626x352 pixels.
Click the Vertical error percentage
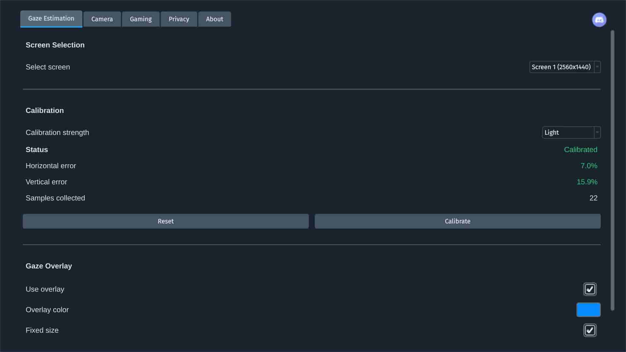[x=587, y=182]
